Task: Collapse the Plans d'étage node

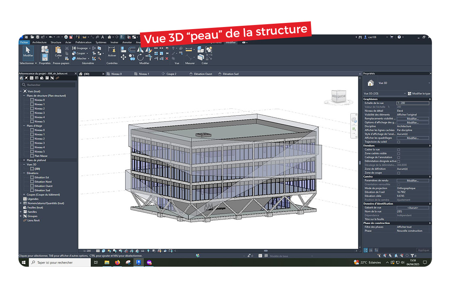Action: pyautogui.click(x=24, y=125)
